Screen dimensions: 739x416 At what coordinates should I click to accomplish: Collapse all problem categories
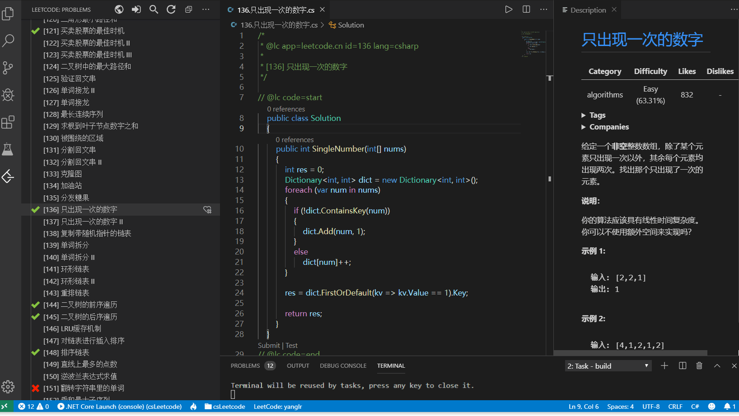coord(188,9)
